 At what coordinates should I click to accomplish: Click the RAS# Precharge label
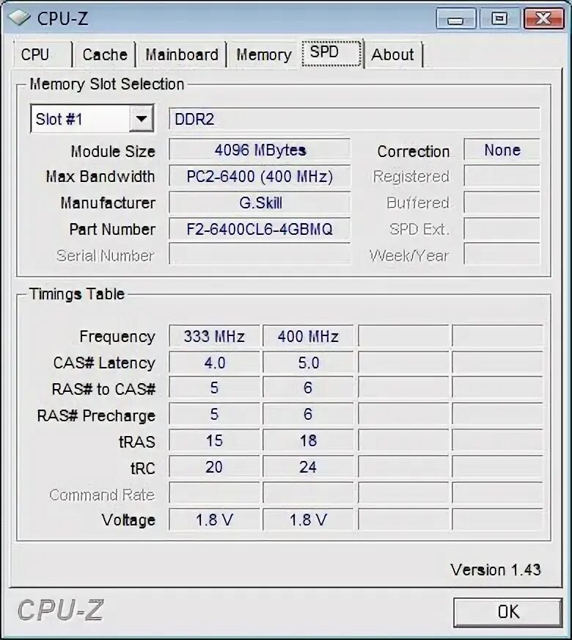tap(96, 416)
